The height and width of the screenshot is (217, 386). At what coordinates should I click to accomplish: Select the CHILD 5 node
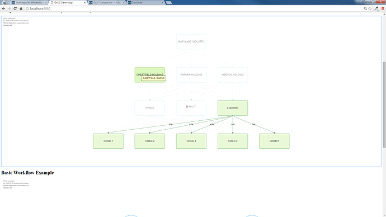click(274, 141)
